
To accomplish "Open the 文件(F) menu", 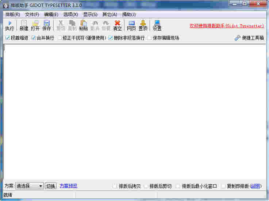I will tap(32, 15).
